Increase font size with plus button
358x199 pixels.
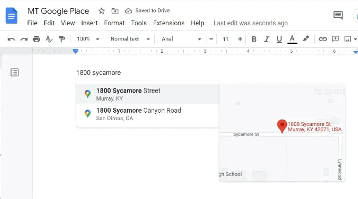pyautogui.click(x=240, y=39)
